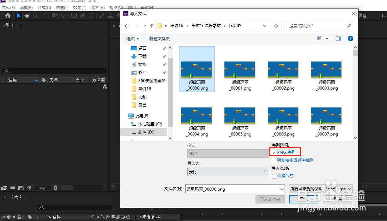387x221 pixels.
Task: Click the 导入文件夹 button
Action: coord(270,199)
